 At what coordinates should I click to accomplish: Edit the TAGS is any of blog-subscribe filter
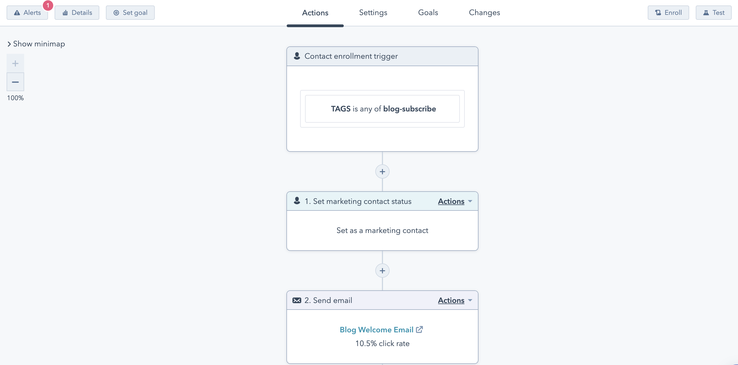[382, 109]
